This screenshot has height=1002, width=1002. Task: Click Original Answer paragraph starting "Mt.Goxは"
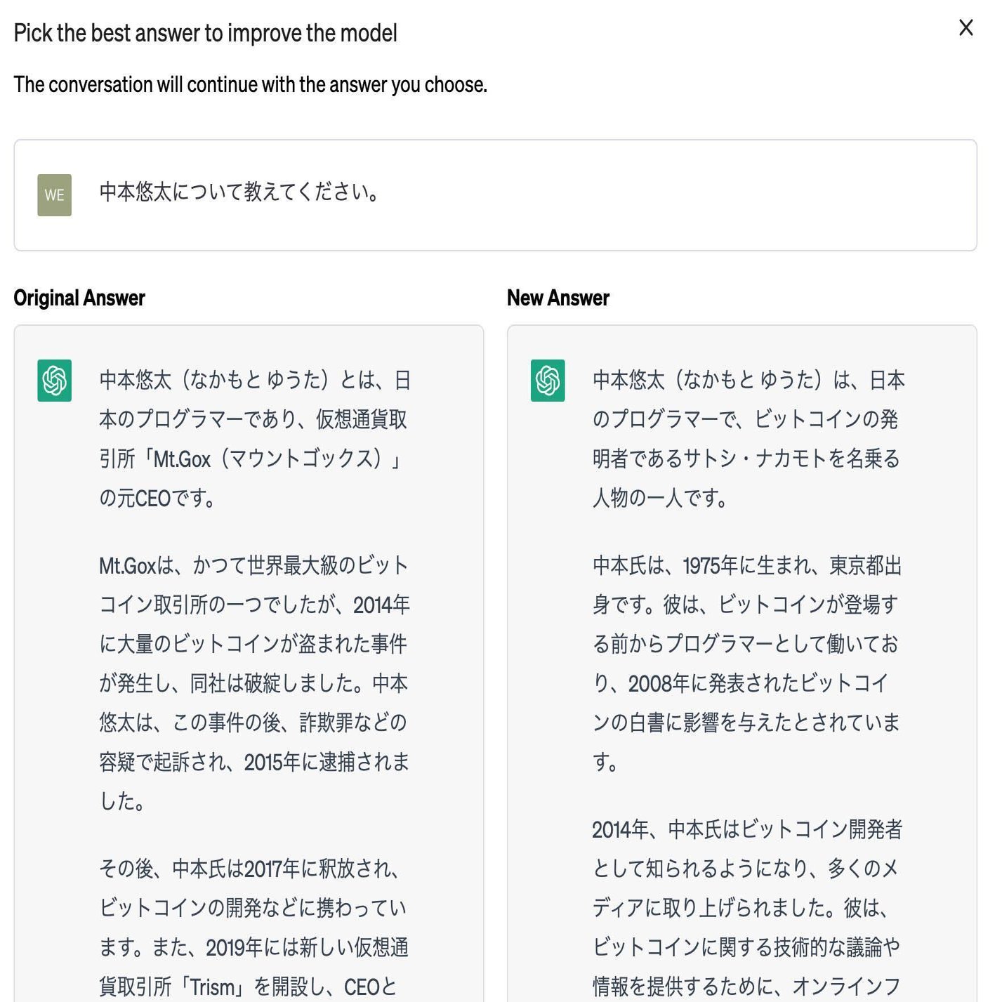coord(254,683)
